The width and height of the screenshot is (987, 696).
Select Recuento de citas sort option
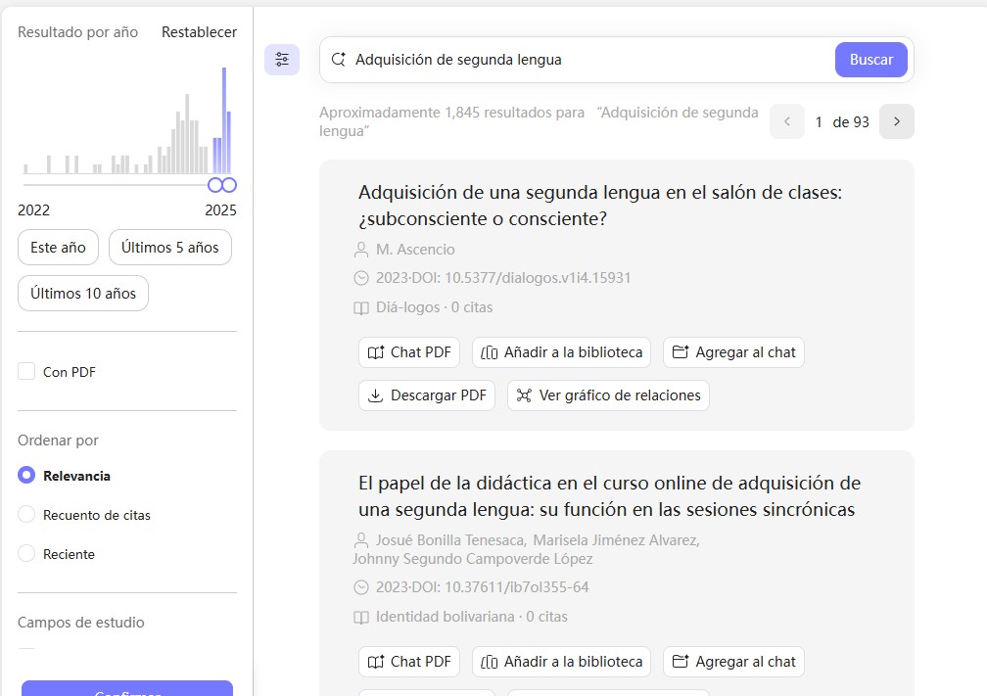(26, 515)
